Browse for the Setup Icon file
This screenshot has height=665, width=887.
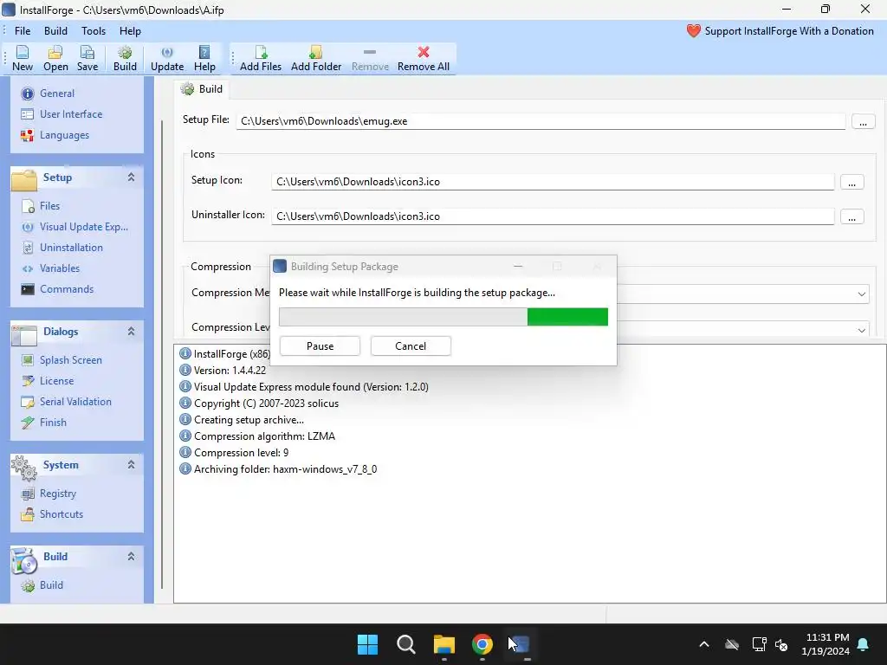pyautogui.click(x=851, y=182)
